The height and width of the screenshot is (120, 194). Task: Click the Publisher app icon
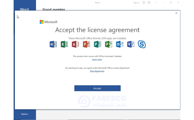tap(97, 44)
